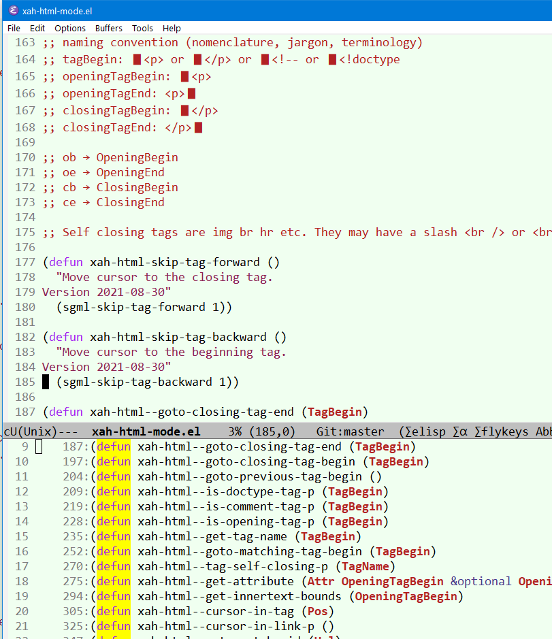Open the Help menu

click(x=172, y=28)
